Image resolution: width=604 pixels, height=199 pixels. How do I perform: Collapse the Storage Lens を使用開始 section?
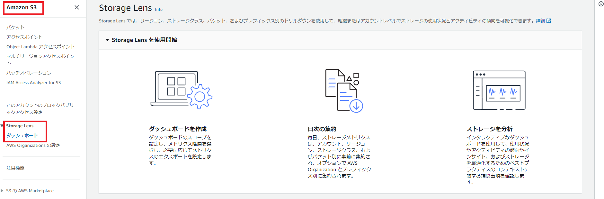(x=107, y=40)
